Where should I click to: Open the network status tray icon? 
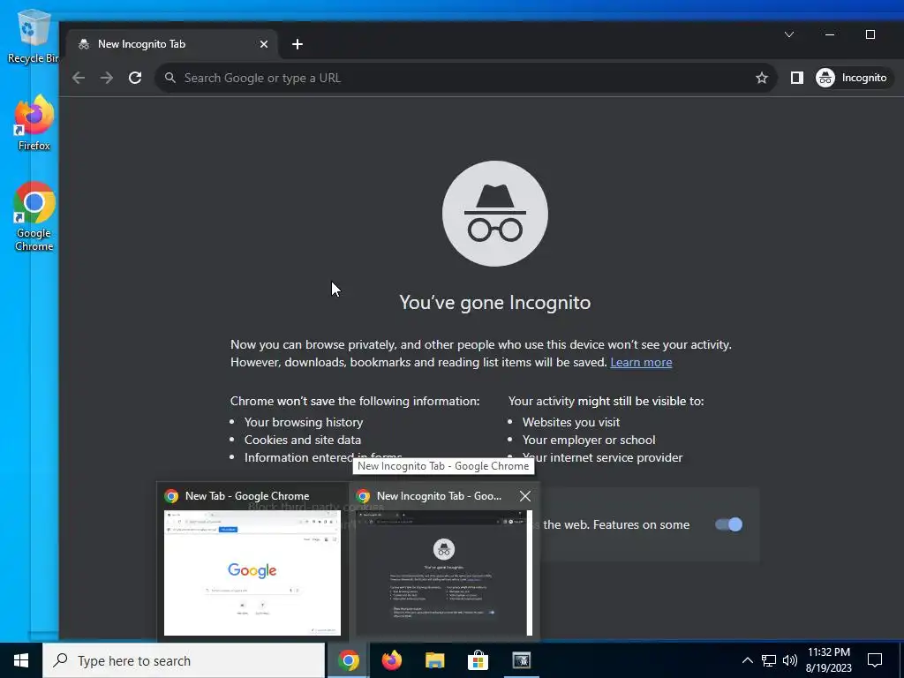click(x=769, y=660)
